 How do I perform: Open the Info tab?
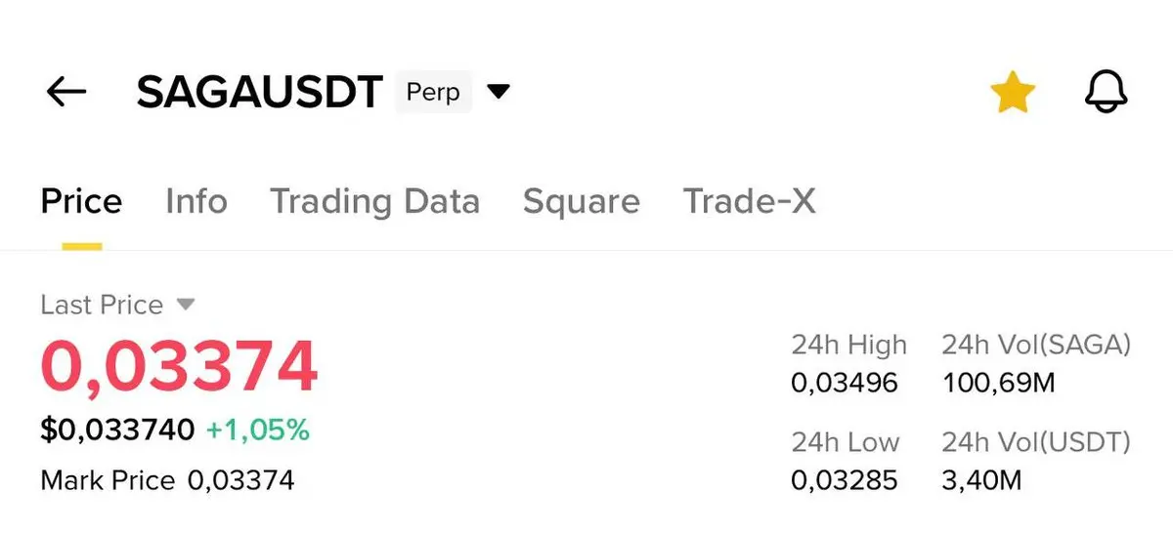tap(196, 202)
